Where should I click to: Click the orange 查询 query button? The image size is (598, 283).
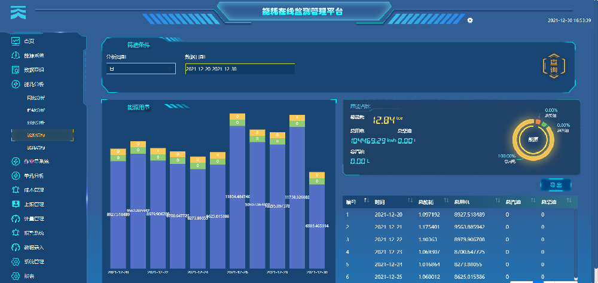point(553,66)
